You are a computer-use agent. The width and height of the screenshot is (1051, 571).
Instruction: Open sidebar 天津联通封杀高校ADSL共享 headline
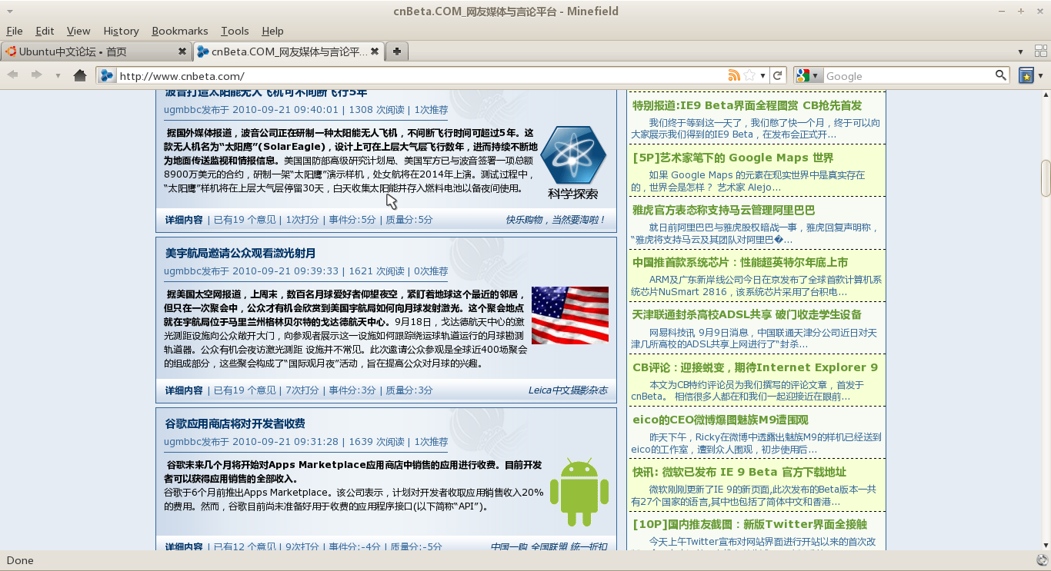747,314
